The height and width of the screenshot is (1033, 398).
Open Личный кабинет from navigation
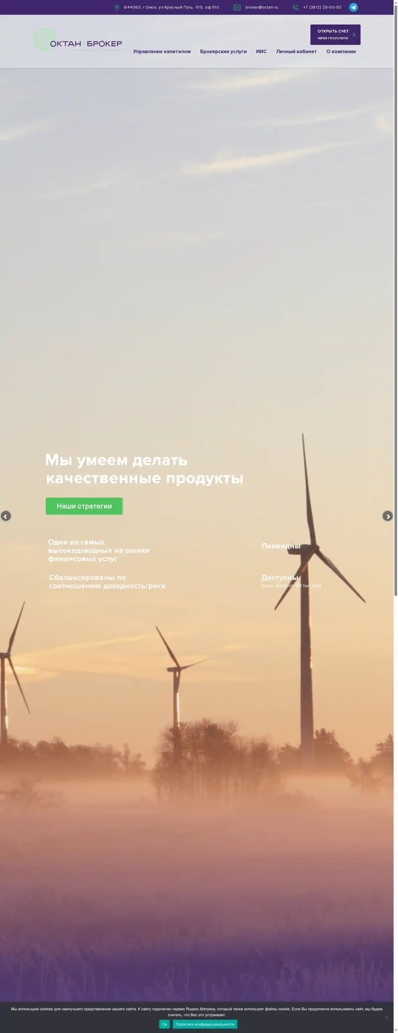(296, 51)
